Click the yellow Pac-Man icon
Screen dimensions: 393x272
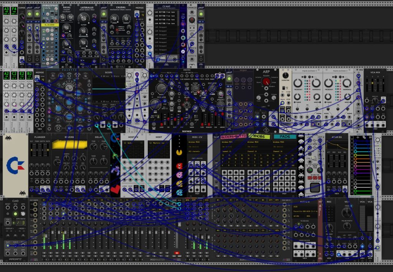pos(179,152)
